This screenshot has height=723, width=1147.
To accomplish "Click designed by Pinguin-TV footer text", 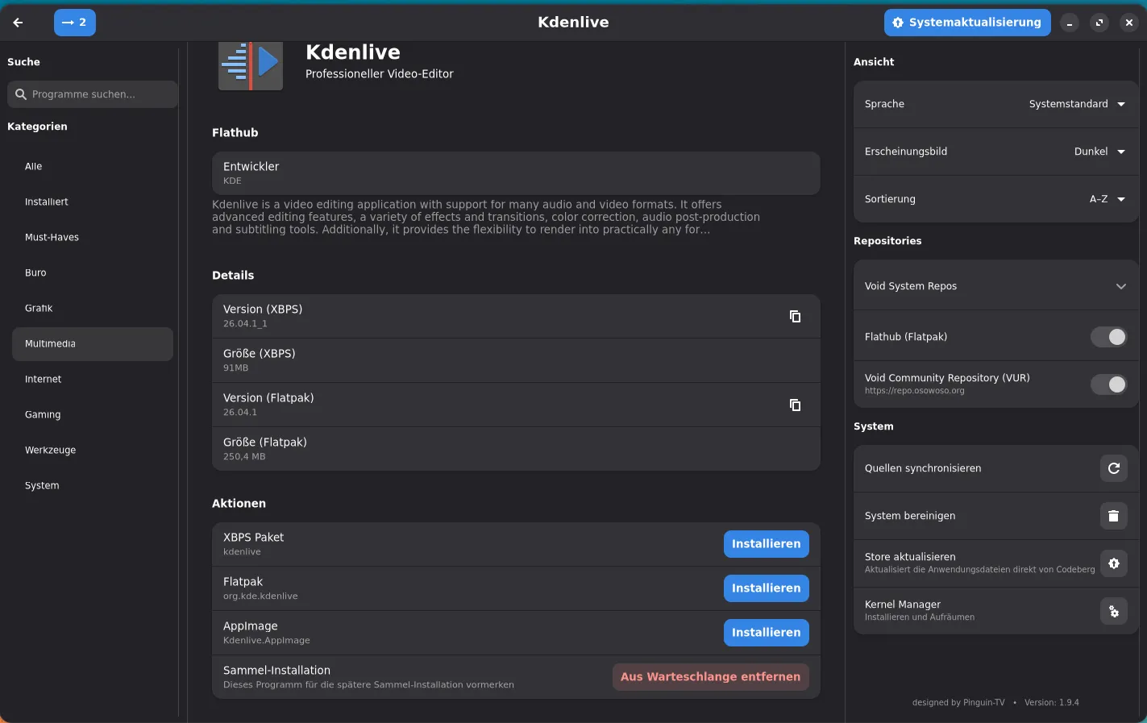I will click(x=958, y=703).
